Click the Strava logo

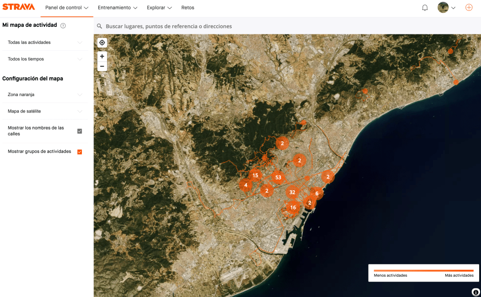[x=19, y=8]
